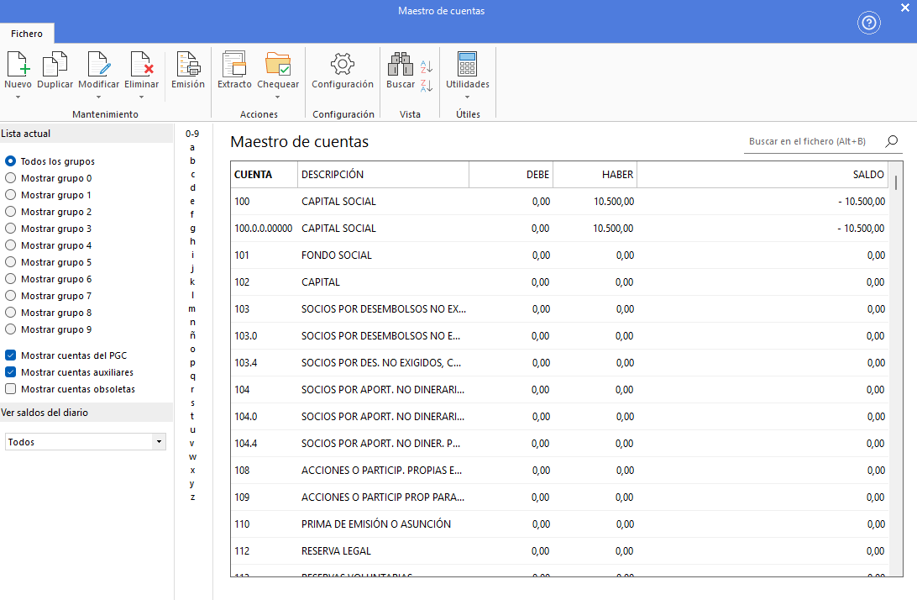
Task: Select Mostrar grupo 5
Action: tap(11, 261)
